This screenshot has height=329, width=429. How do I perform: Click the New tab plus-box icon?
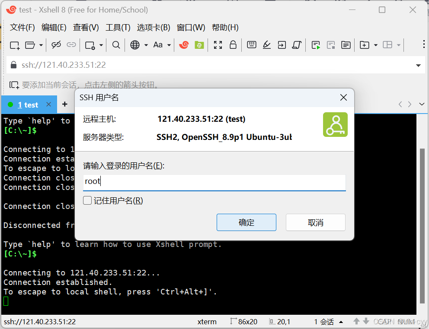coord(365,45)
